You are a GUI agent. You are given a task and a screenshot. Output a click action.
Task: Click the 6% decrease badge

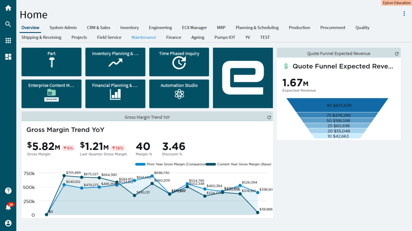point(68,148)
